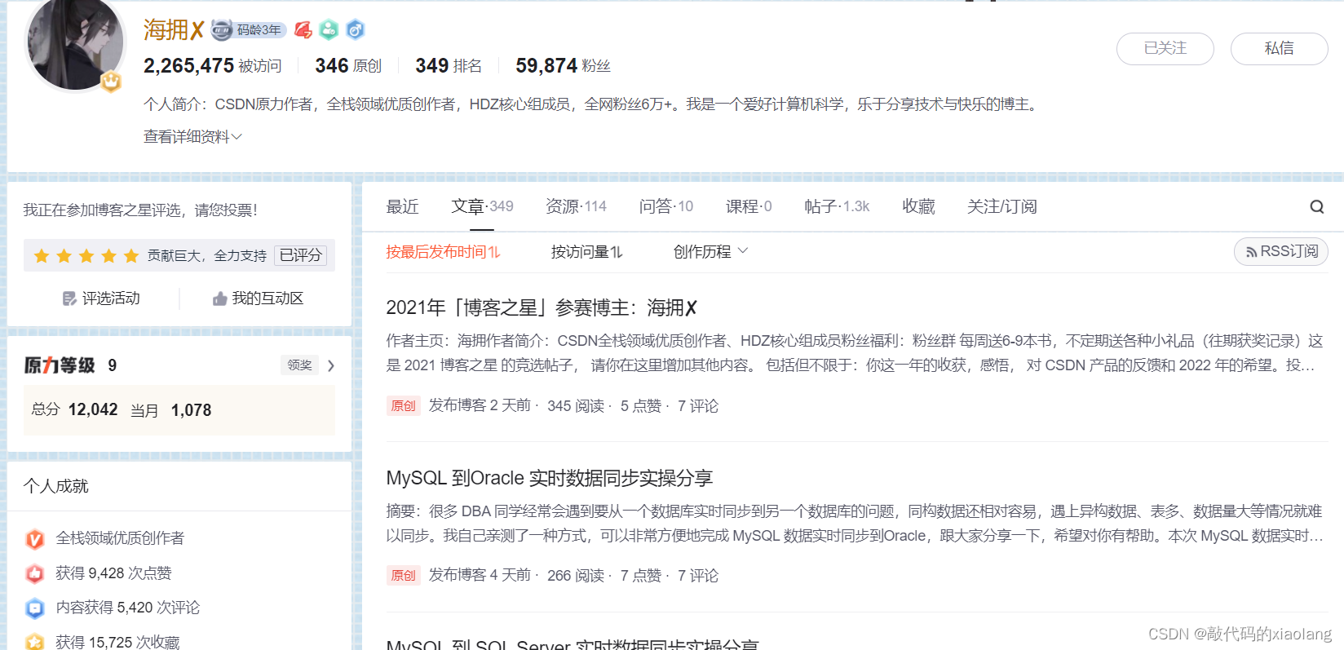
Task: Click the 全栈领域优质创作者 V badge icon
Action: click(34, 539)
